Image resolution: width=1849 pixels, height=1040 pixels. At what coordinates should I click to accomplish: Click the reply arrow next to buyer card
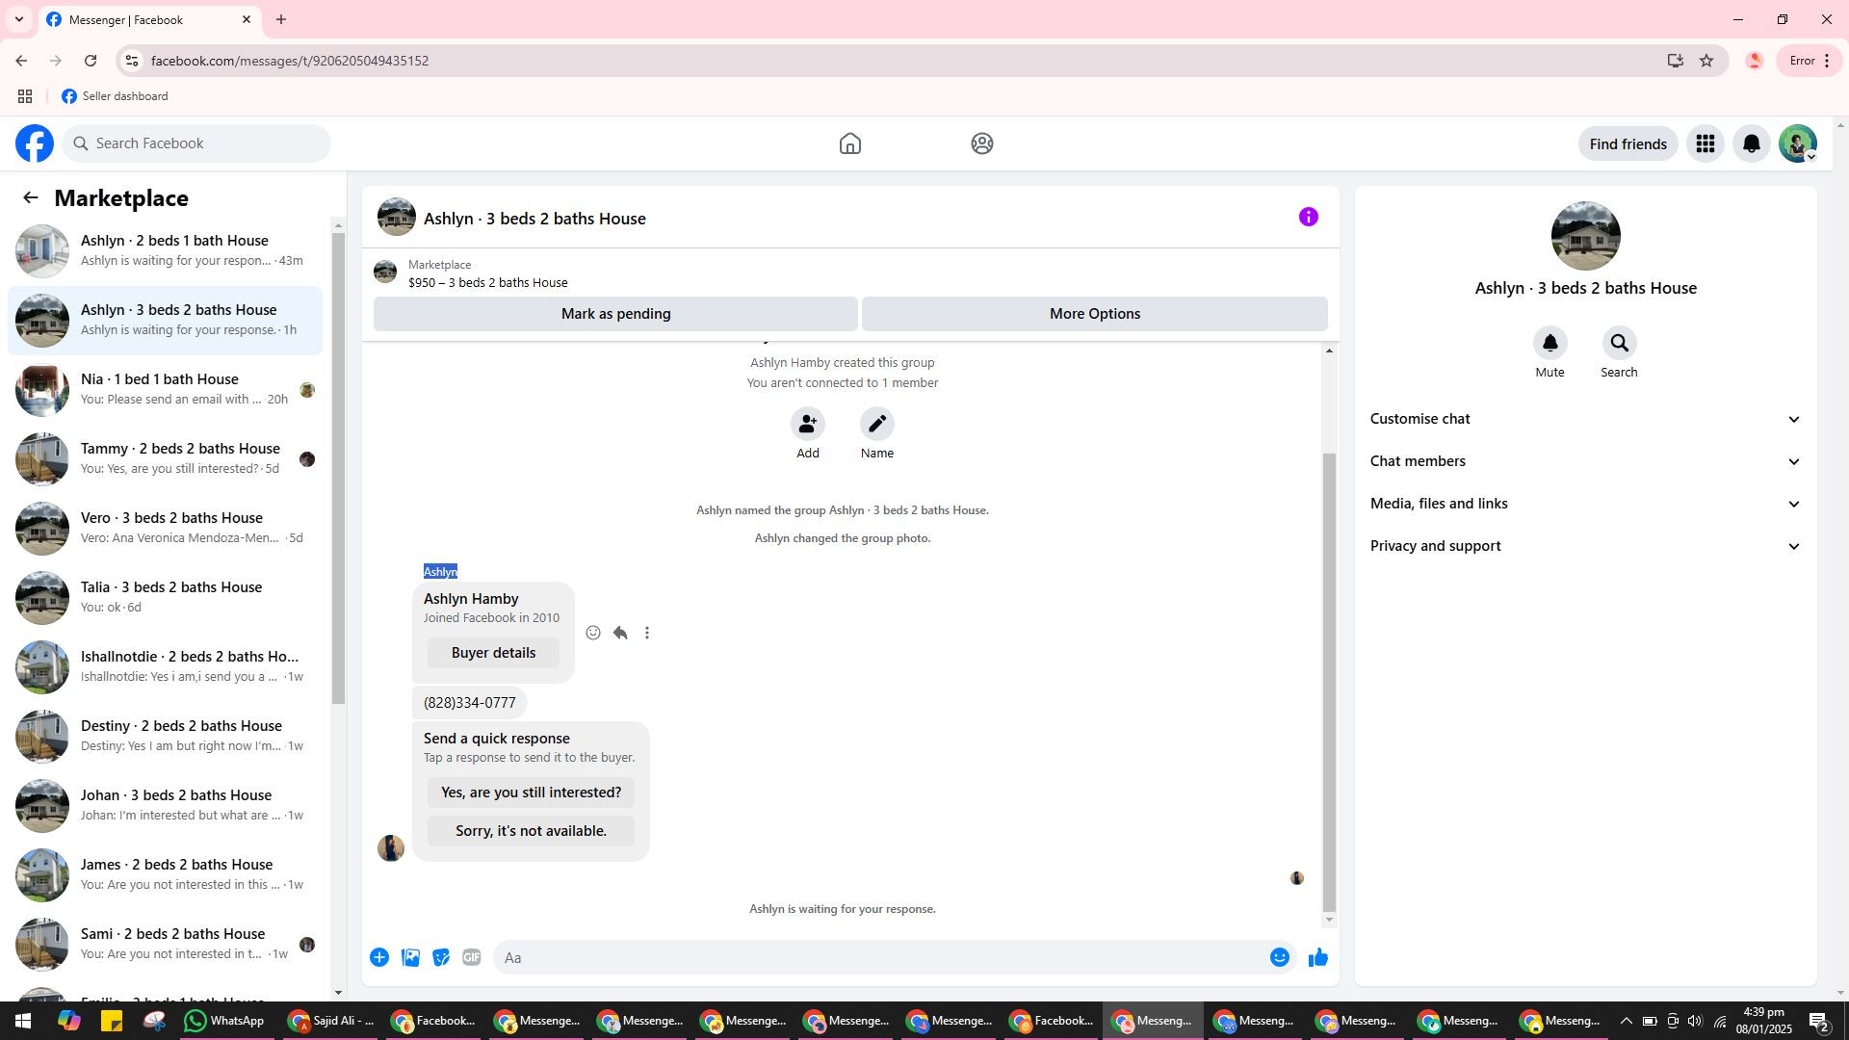tap(620, 633)
